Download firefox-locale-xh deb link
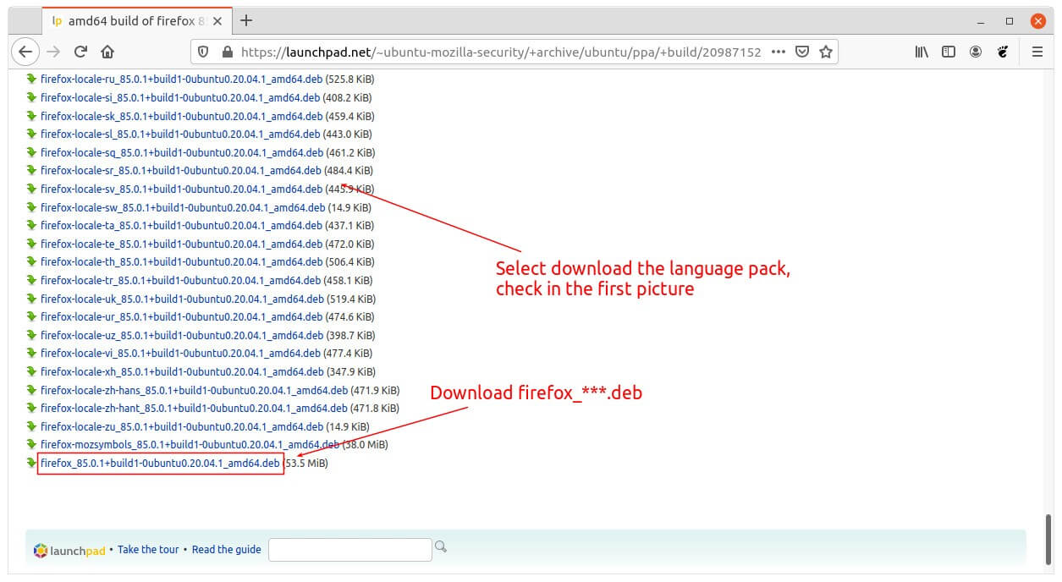The width and height of the screenshot is (1062, 582). (x=182, y=372)
